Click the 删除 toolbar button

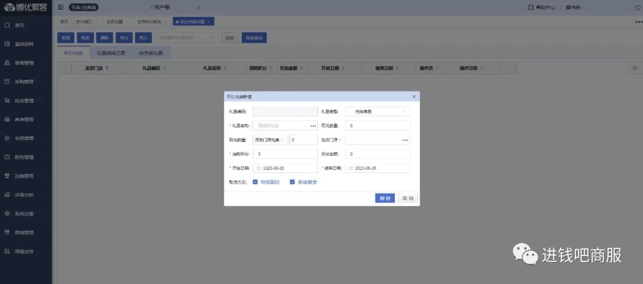[105, 37]
